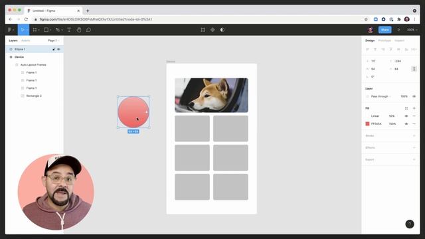425x239 pixels.
Task: Expand the Effects section with plus
Action: click(x=414, y=147)
